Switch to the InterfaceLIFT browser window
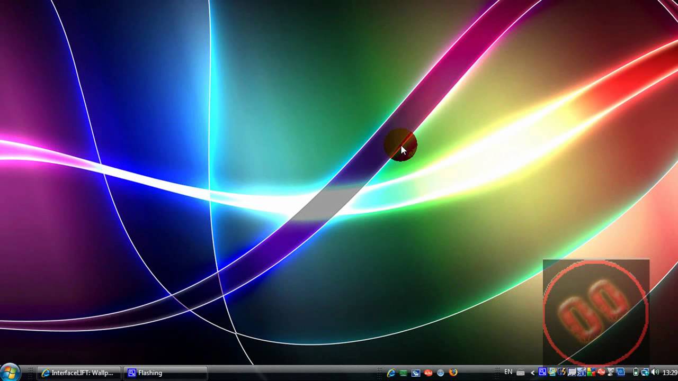Viewport: 678px width, 381px height. (x=78, y=373)
